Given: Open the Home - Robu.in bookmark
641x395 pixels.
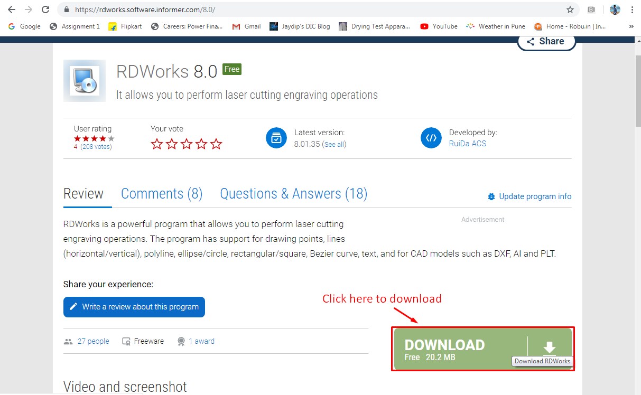Looking at the screenshot, I should (570, 26).
